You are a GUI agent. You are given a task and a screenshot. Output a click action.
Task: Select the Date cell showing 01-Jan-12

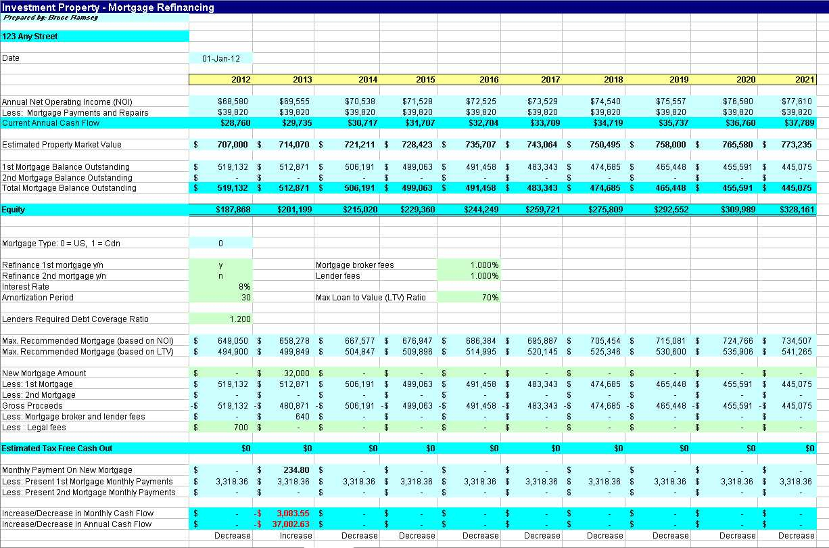tap(220, 58)
